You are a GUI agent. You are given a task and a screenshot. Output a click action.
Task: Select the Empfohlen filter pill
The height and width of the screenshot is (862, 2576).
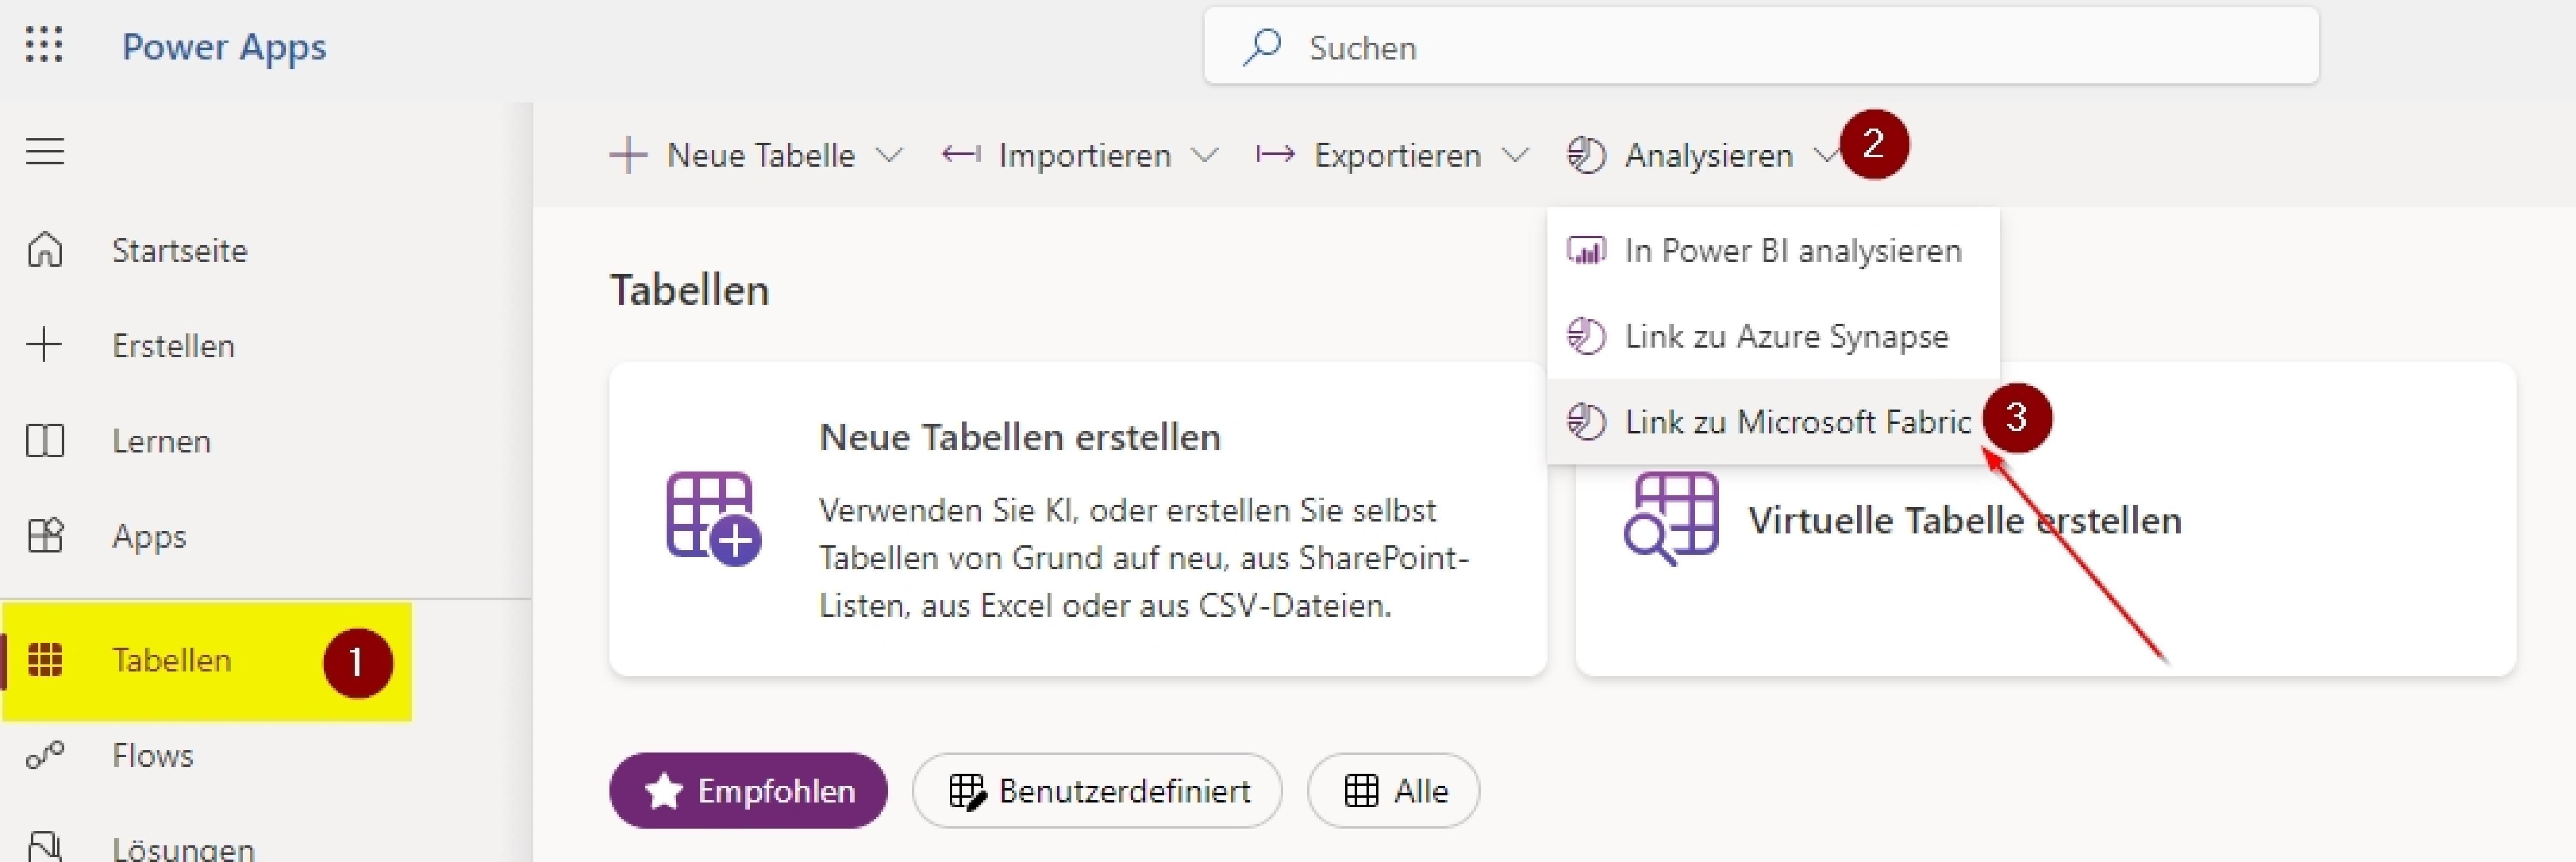748,790
